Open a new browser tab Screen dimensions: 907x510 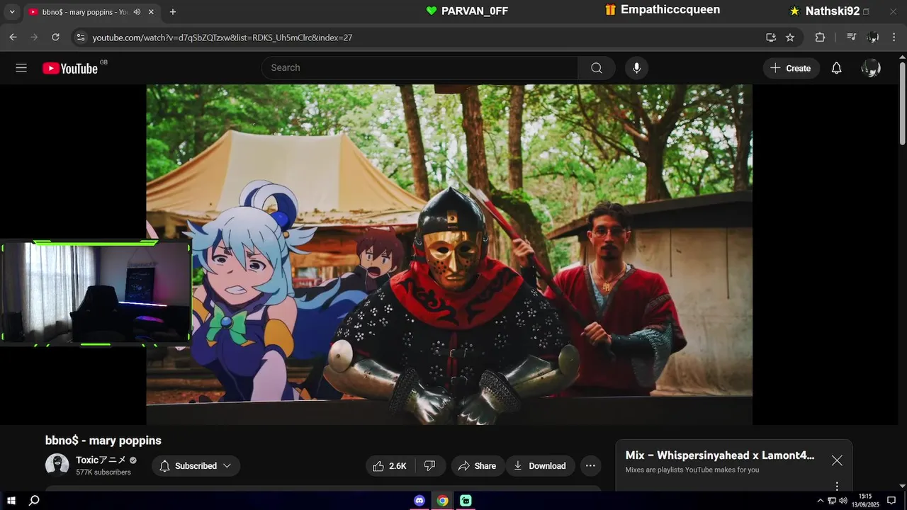(173, 12)
